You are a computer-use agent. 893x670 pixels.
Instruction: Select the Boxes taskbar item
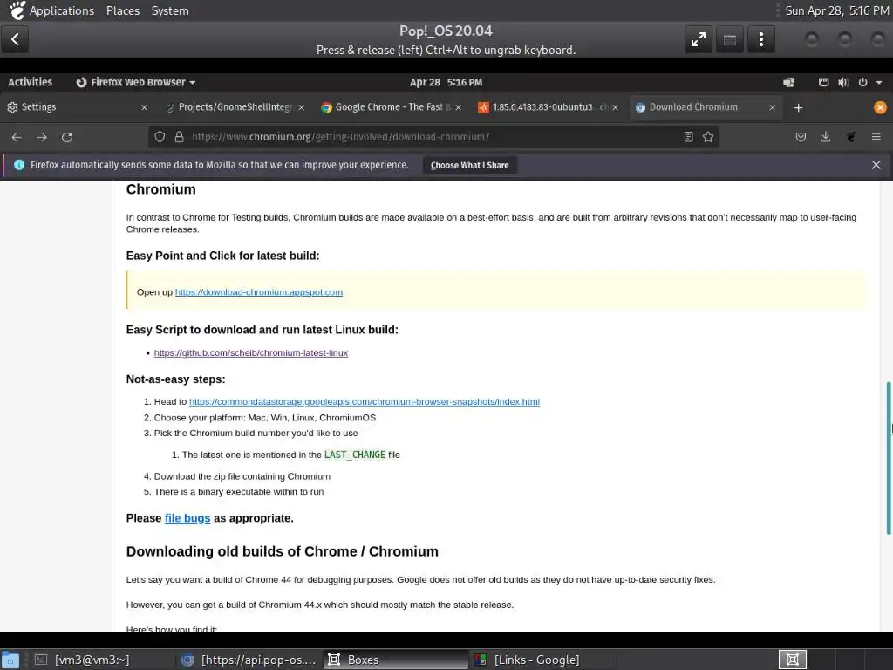coord(395,660)
